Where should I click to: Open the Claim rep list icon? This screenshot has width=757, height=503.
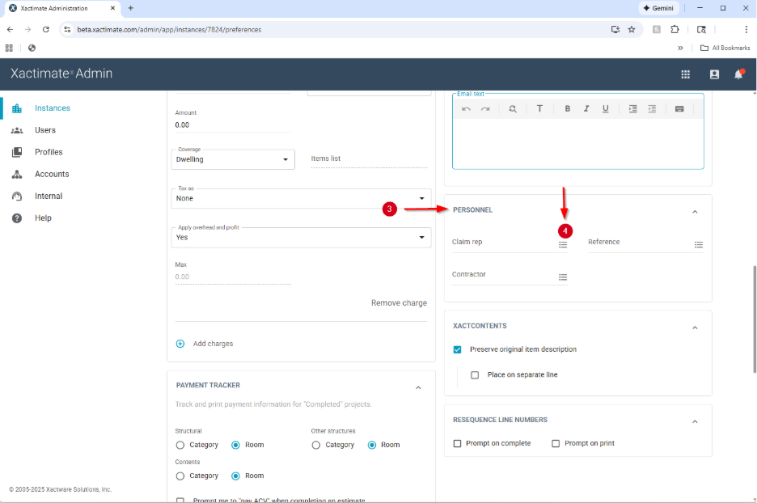pos(563,245)
